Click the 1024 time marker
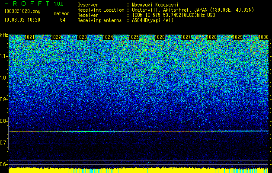Image resolution: width=272 pixels, height=173 pixels. (108, 37)
